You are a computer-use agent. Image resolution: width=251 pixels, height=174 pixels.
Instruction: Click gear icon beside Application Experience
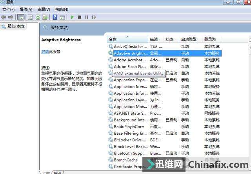(x=111, y=80)
